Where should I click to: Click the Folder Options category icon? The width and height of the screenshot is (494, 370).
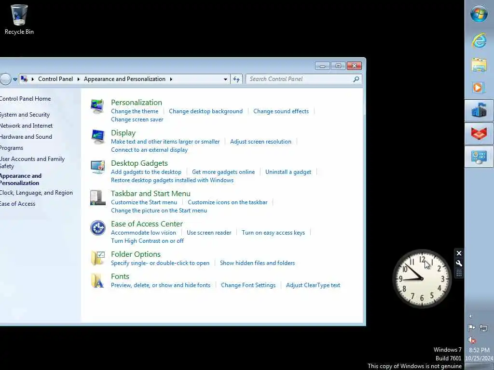[x=97, y=258]
